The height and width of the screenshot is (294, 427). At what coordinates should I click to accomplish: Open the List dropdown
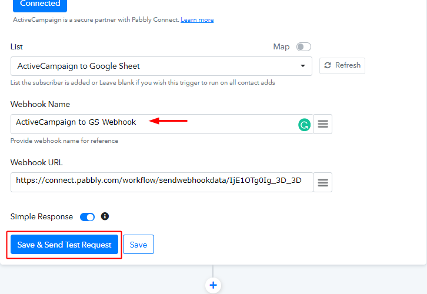point(161,66)
